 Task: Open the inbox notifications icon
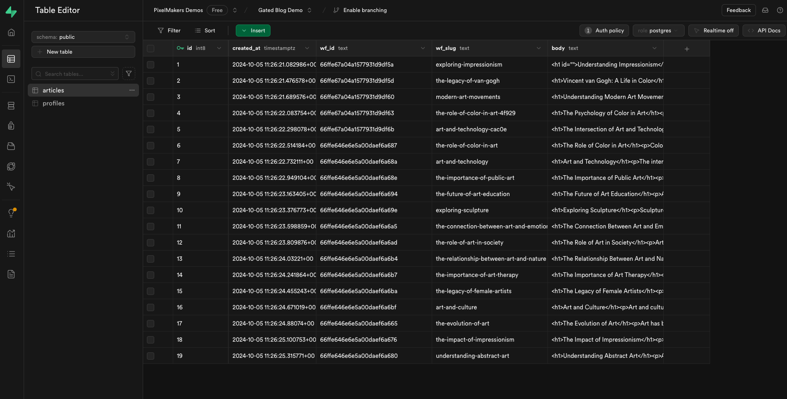coord(765,10)
